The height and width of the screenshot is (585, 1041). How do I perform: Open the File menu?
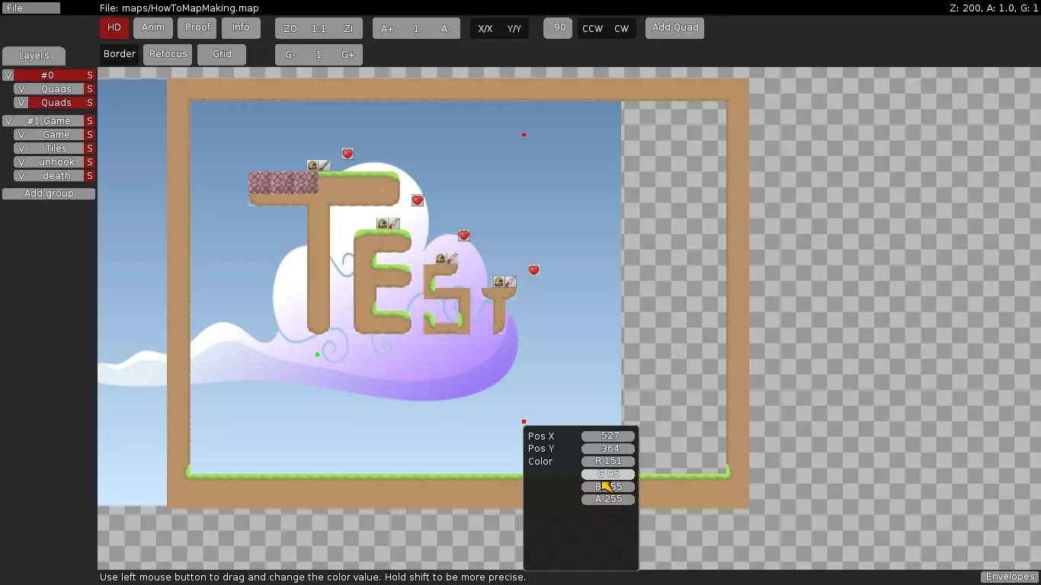(x=30, y=8)
